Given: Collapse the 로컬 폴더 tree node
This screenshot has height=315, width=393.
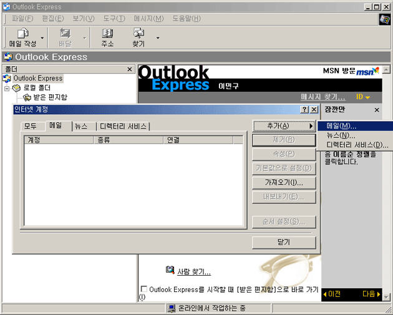Looking at the screenshot, I should [x=7, y=88].
